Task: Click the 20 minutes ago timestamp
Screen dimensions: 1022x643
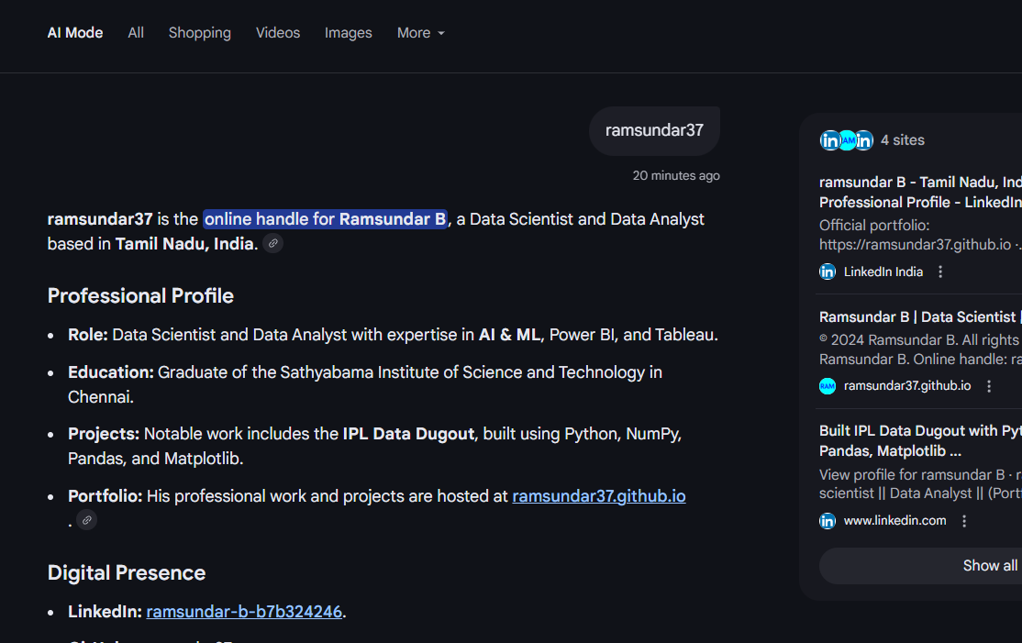Action: tap(676, 175)
